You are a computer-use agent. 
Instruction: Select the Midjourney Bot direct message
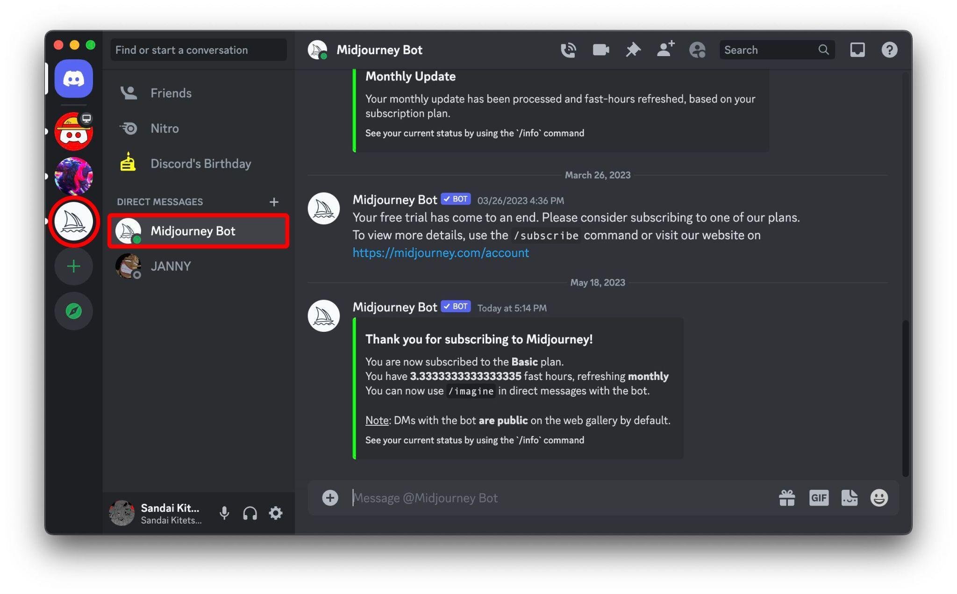[x=198, y=231]
